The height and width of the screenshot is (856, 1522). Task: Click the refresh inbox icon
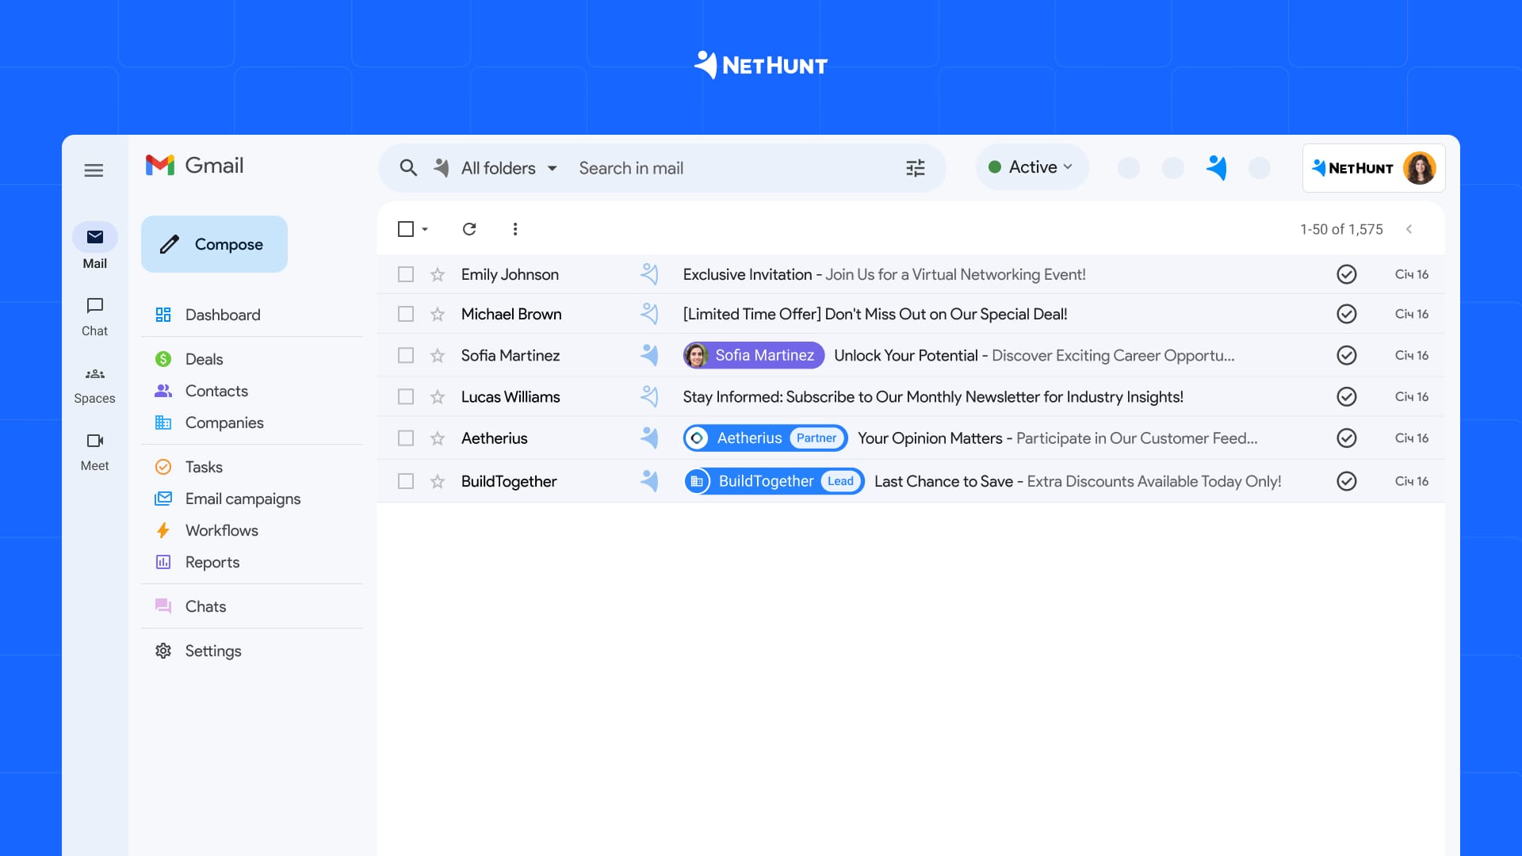coord(469,228)
